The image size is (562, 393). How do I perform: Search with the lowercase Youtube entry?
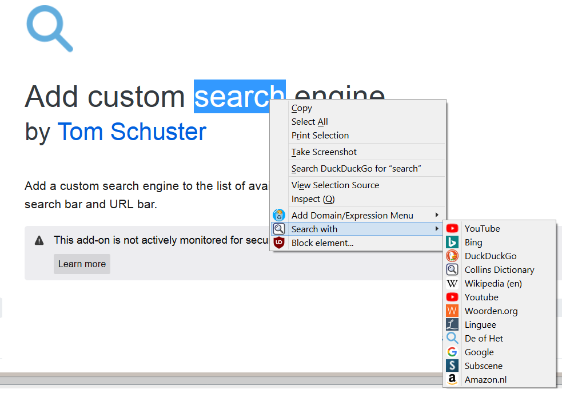tap(500, 297)
